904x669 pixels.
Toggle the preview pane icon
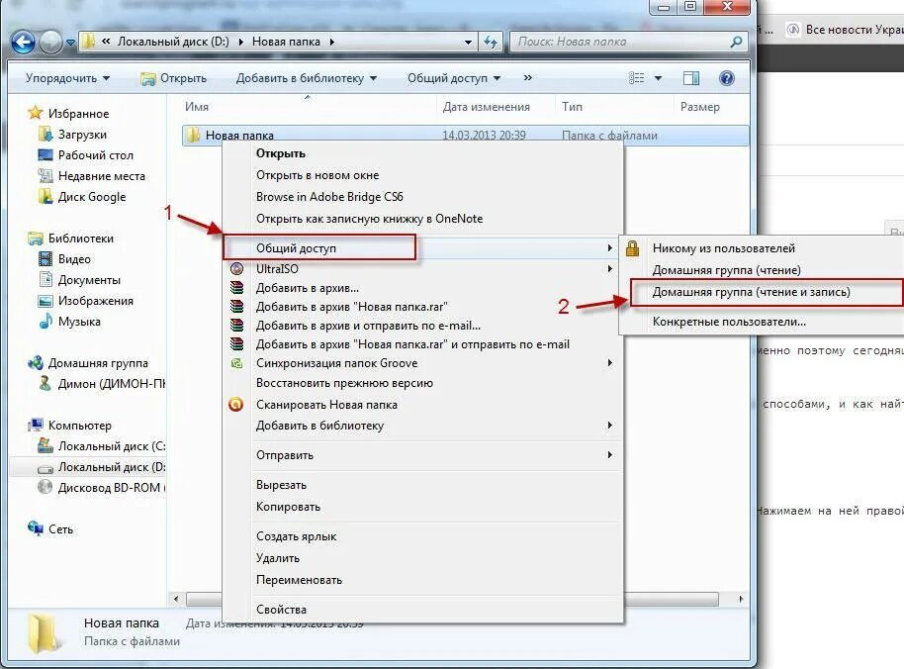tap(690, 78)
